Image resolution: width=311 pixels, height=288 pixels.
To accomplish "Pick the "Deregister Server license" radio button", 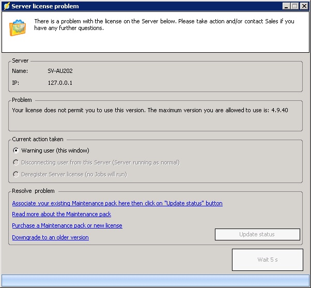I will pos(16,174).
